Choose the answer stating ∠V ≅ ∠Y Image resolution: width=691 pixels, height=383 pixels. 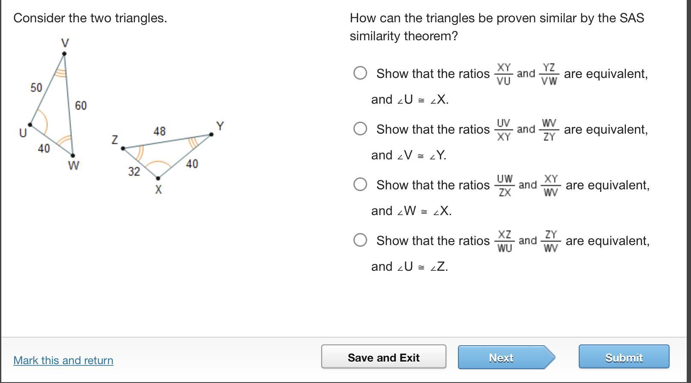(360, 129)
